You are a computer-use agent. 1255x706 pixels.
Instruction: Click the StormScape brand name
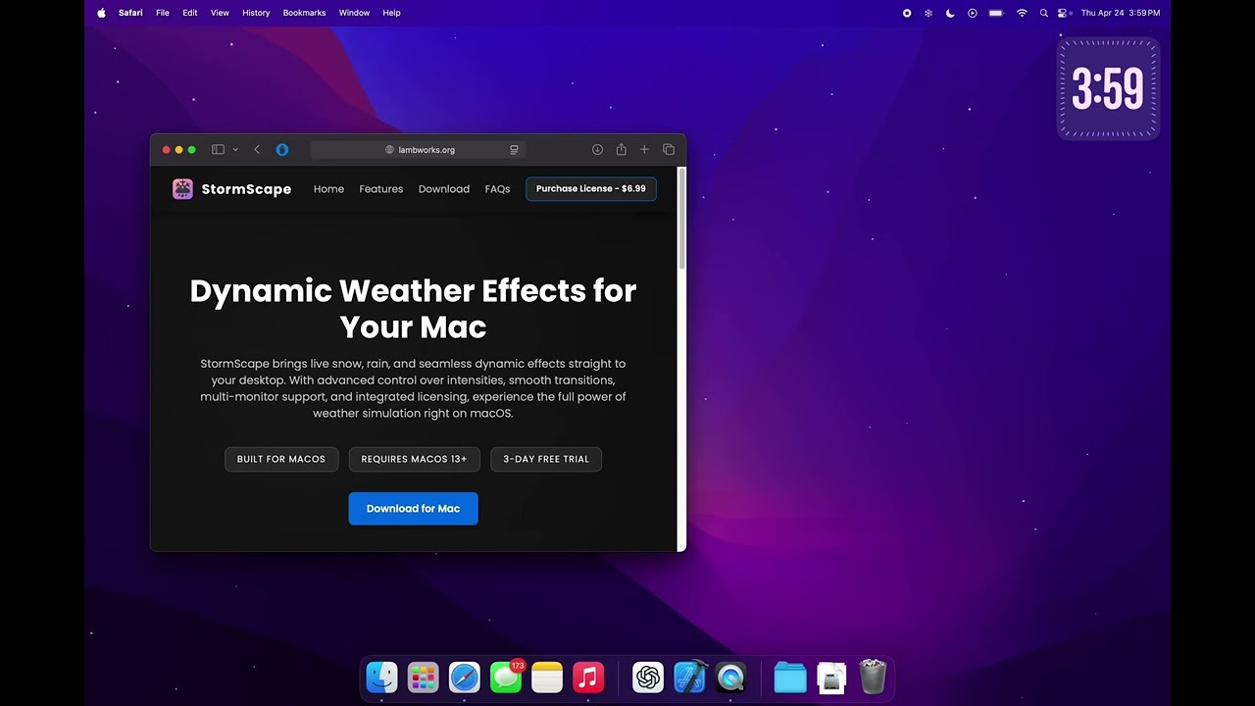(246, 189)
